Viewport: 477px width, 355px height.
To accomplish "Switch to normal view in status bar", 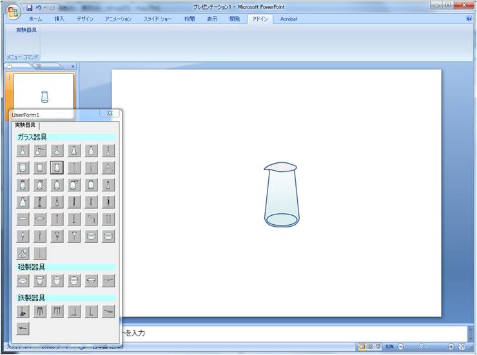I will tap(362, 347).
